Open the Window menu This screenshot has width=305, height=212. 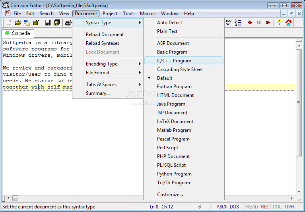170,13
